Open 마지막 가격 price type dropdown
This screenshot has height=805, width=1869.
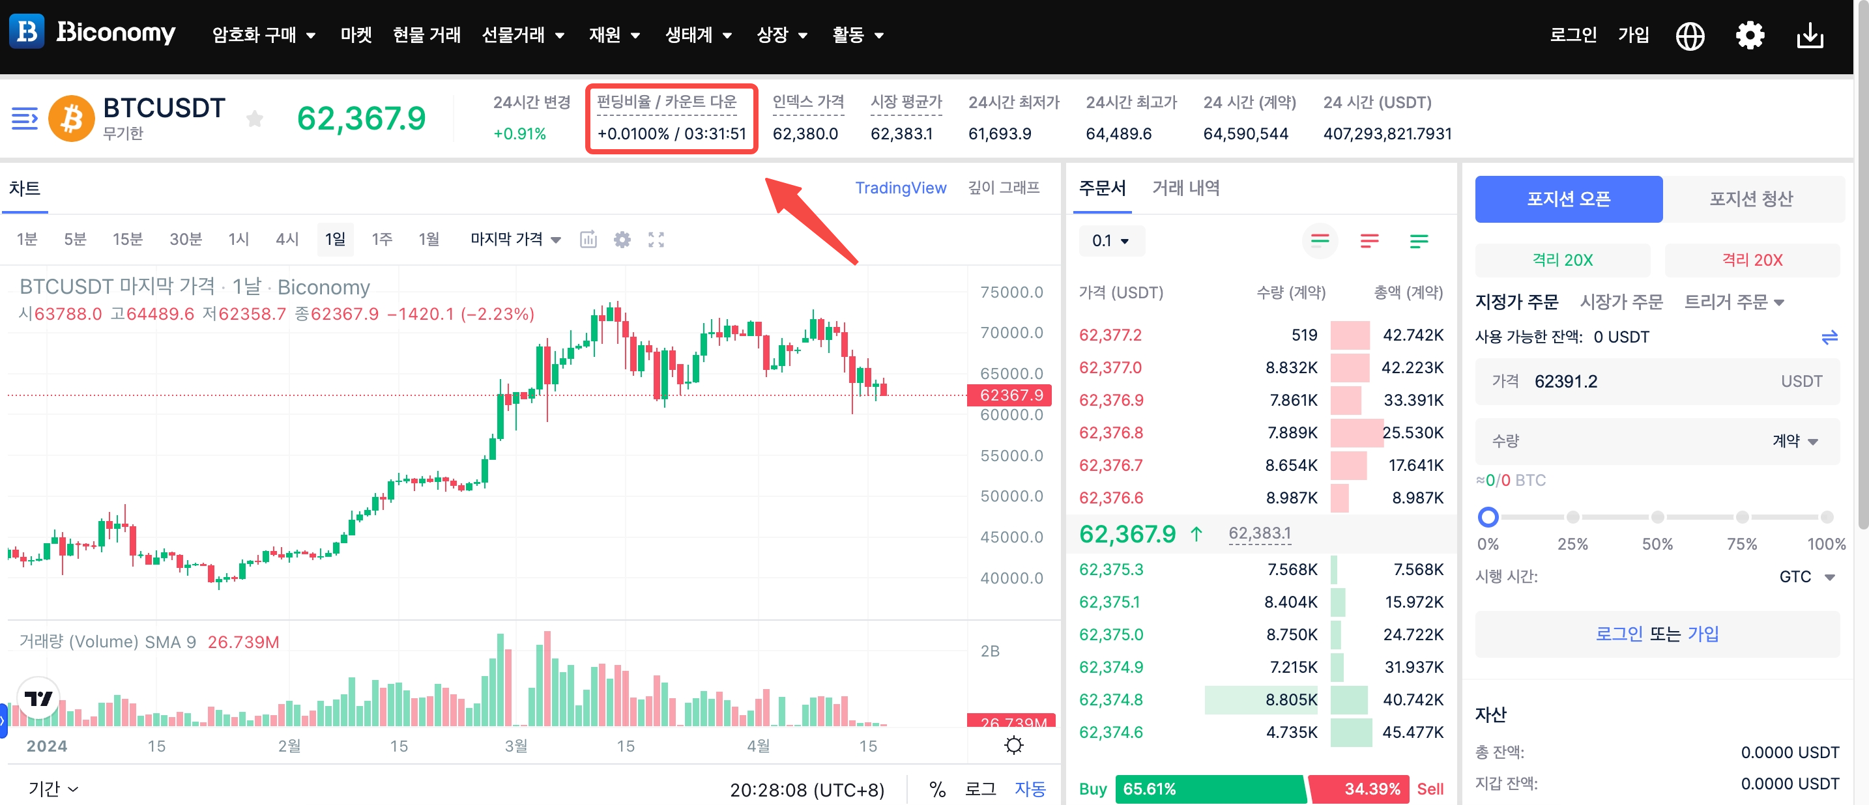[x=515, y=239]
